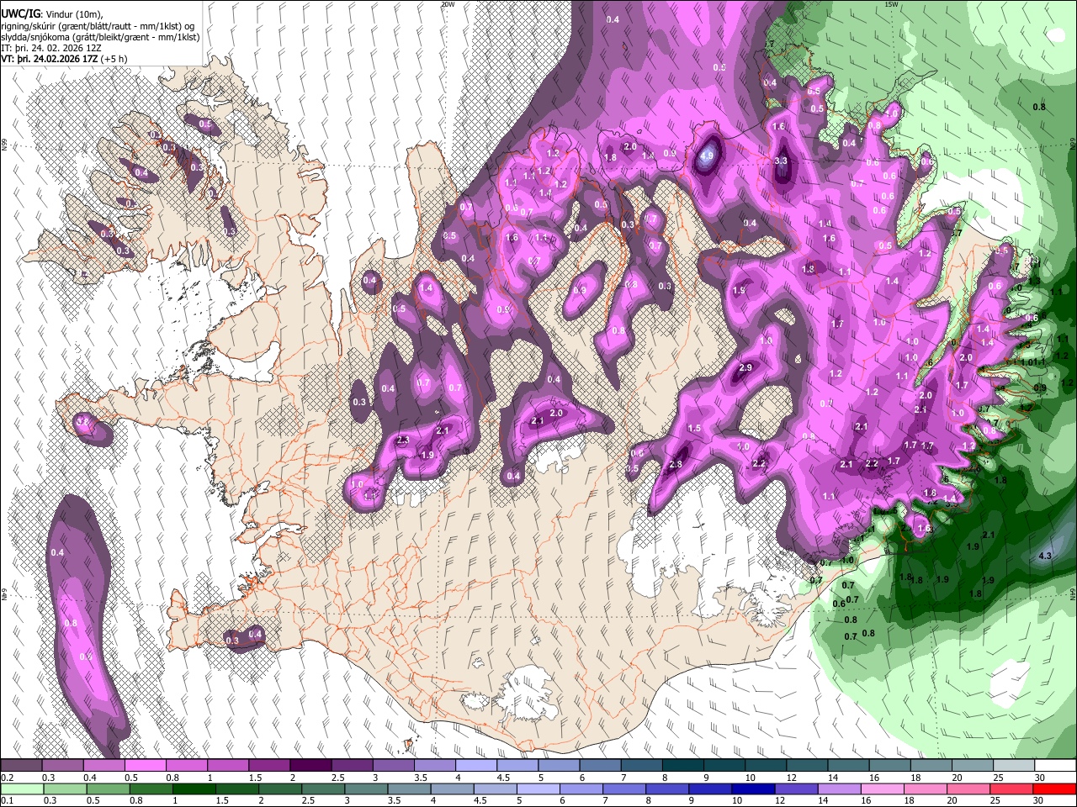Pick the pale lavender 4–4.5 swatch in upper legend
The height and width of the screenshot is (807, 1077).
475,766
